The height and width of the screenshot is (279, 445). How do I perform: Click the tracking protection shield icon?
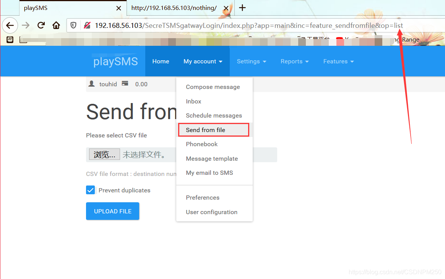[x=73, y=26]
